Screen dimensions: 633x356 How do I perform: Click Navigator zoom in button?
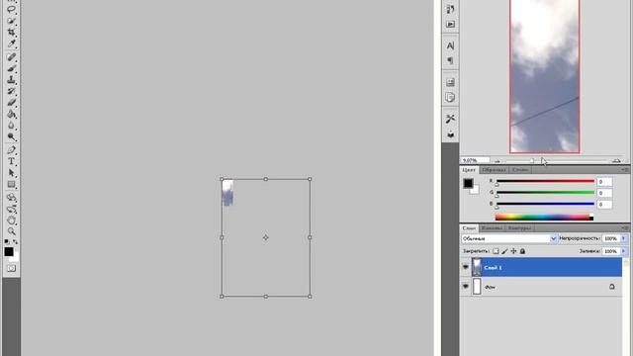click(x=616, y=161)
